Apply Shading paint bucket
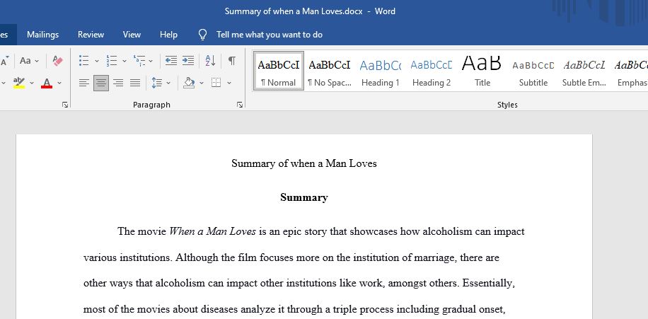648x319 pixels. coord(189,83)
